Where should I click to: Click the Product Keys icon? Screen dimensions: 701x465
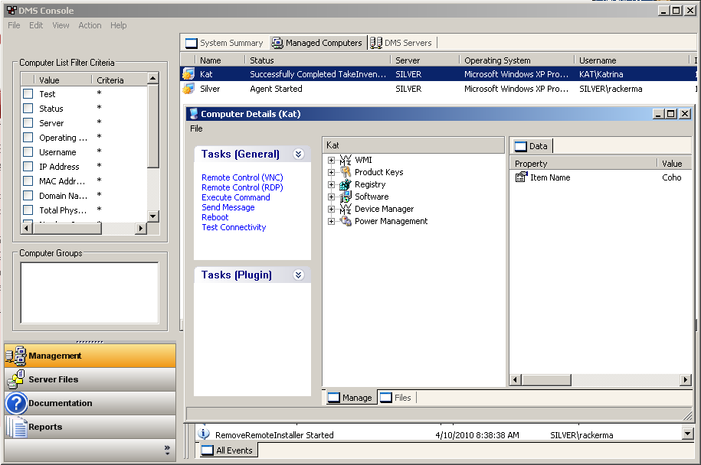coord(346,172)
